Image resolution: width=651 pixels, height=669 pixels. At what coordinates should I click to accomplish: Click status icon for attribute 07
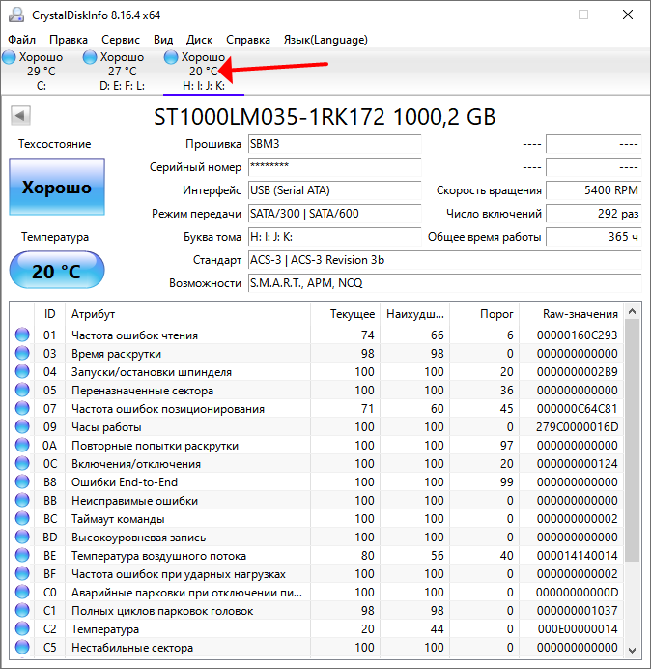(x=22, y=408)
